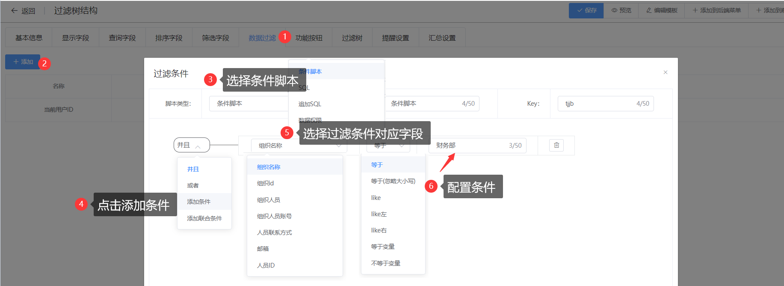Click the Key input field containing tjjb
This screenshot has width=784, height=286.
click(599, 104)
